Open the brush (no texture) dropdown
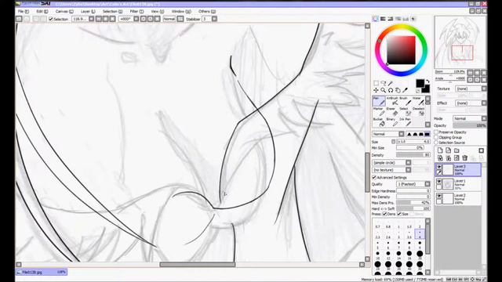This screenshot has height=282, width=502. click(391, 170)
